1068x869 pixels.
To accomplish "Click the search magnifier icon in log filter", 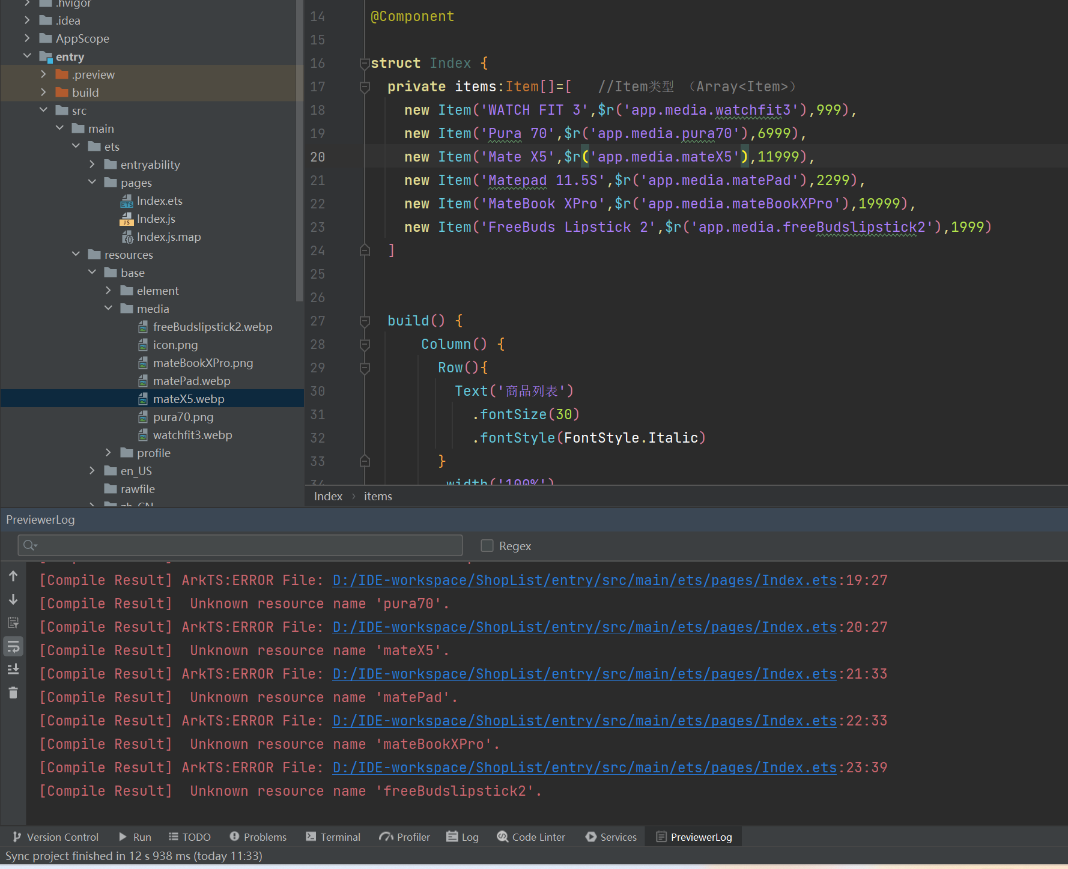I will click(29, 545).
